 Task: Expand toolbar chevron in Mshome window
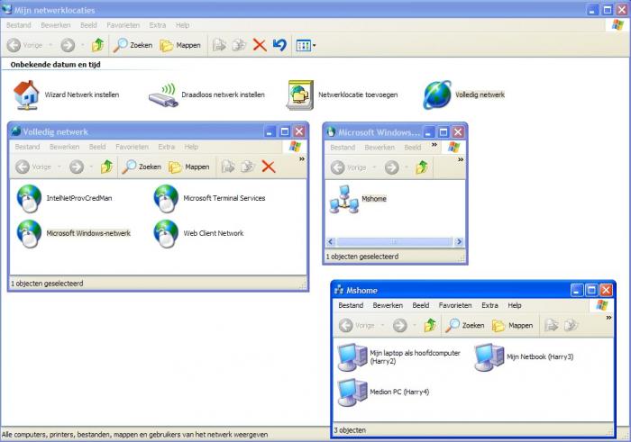(x=608, y=318)
